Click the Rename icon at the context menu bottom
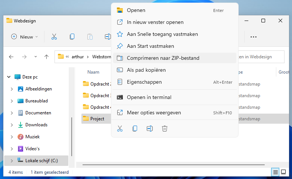 150,129
